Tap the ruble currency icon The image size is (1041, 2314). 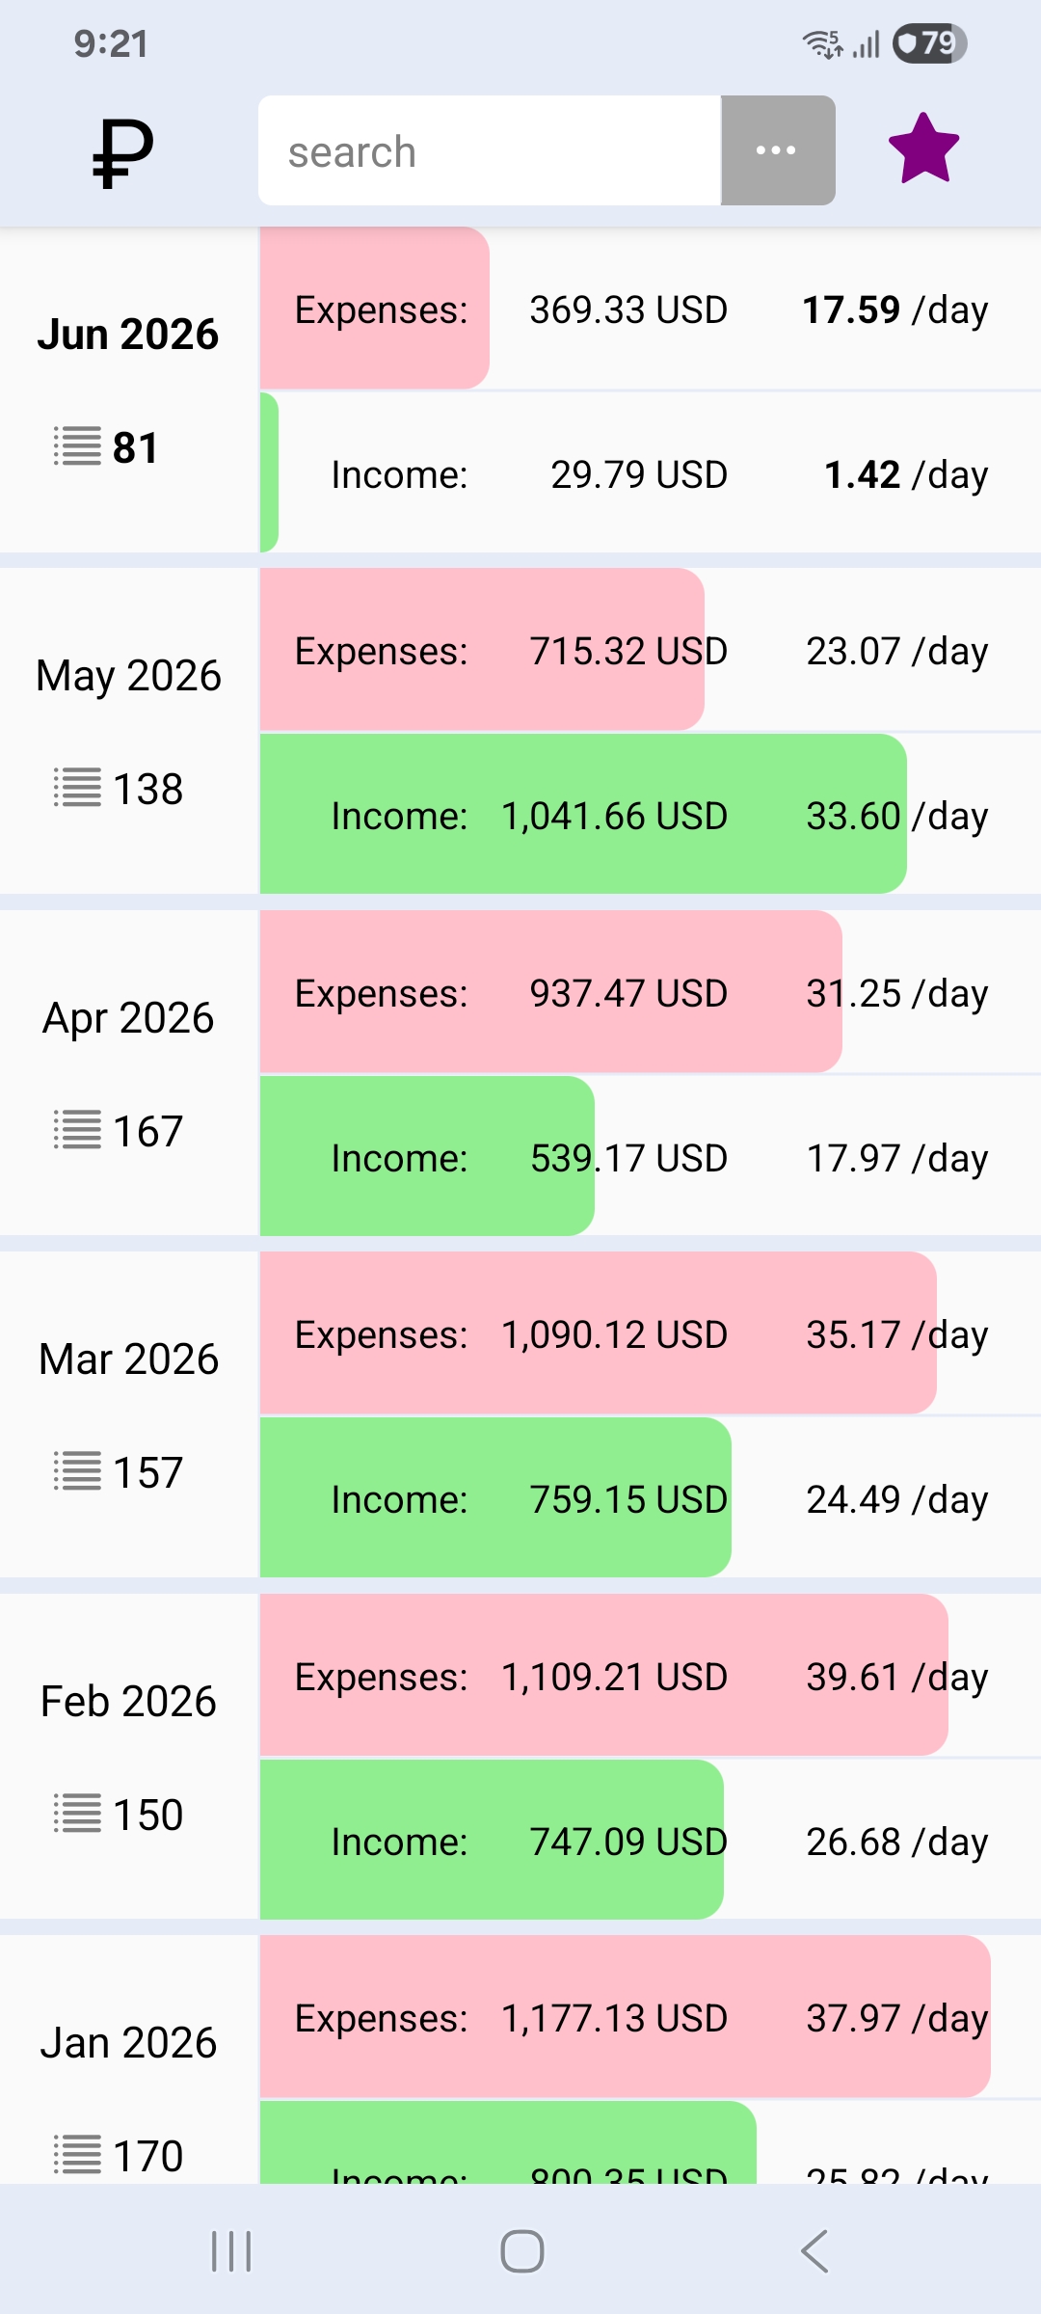pyautogui.click(x=123, y=152)
